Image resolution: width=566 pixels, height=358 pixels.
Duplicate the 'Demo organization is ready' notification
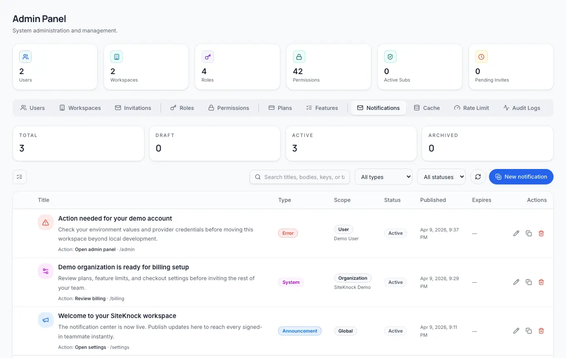click(529, 282)
